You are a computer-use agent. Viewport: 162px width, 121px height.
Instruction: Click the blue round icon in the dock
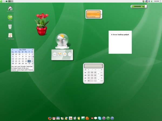click(x=112, y=118)
